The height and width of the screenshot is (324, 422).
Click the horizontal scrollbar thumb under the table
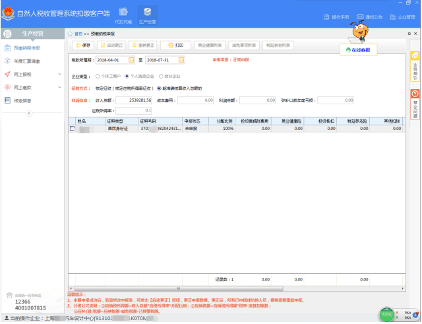pyautogui.click(x=179, y=289)
